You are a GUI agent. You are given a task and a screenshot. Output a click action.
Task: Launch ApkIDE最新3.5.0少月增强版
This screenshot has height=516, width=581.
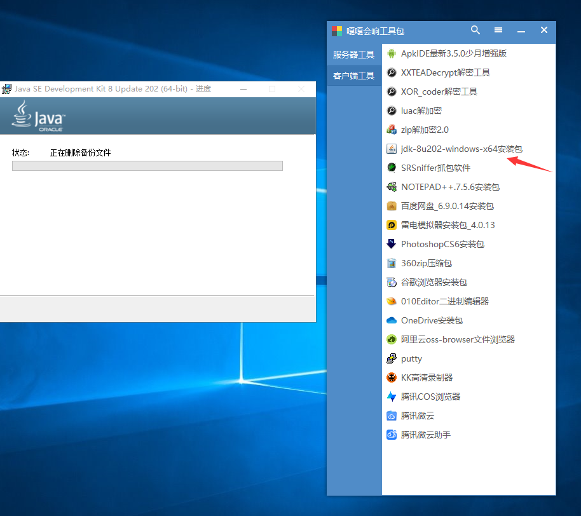click(454, 54)
